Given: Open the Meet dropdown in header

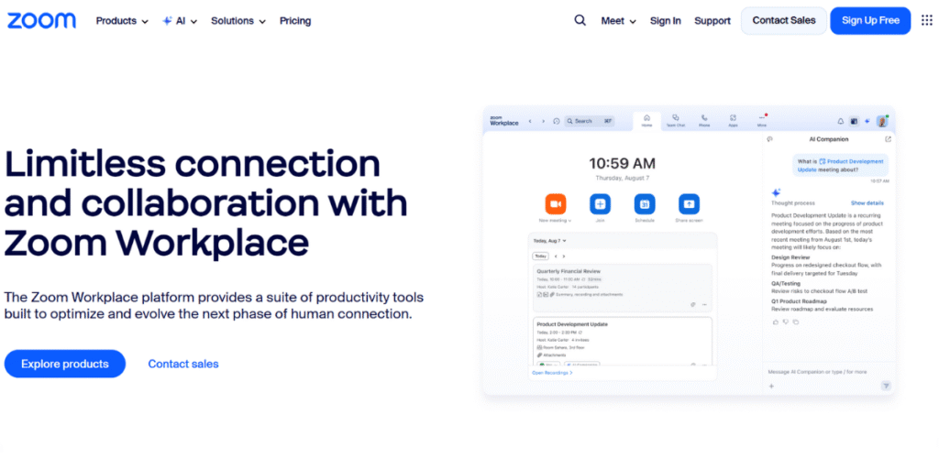Looking at the screenshot, I should [619, 20].
